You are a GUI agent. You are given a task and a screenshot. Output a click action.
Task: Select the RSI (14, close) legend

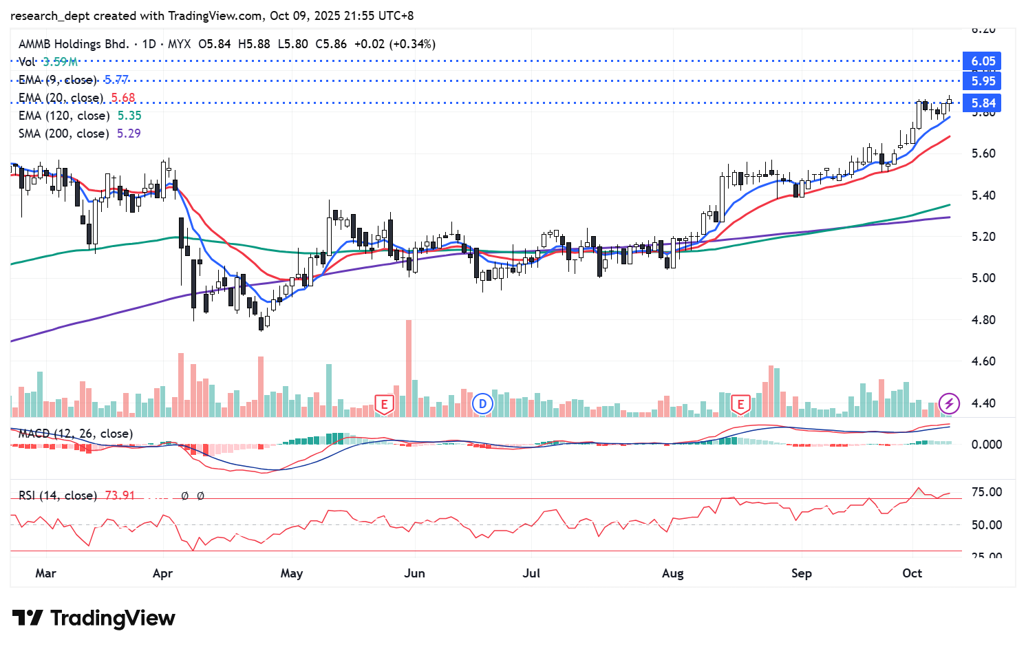point(57,496)
